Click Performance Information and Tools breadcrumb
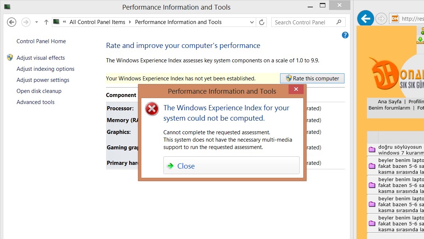The height and width of the screenshot is (239, 424). coord(178,22)
